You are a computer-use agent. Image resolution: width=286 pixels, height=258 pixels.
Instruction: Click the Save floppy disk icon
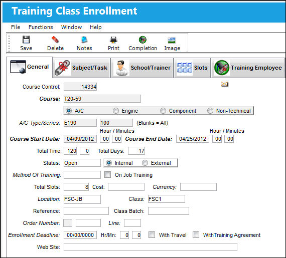pyautogui.click(x=26, y=40)
